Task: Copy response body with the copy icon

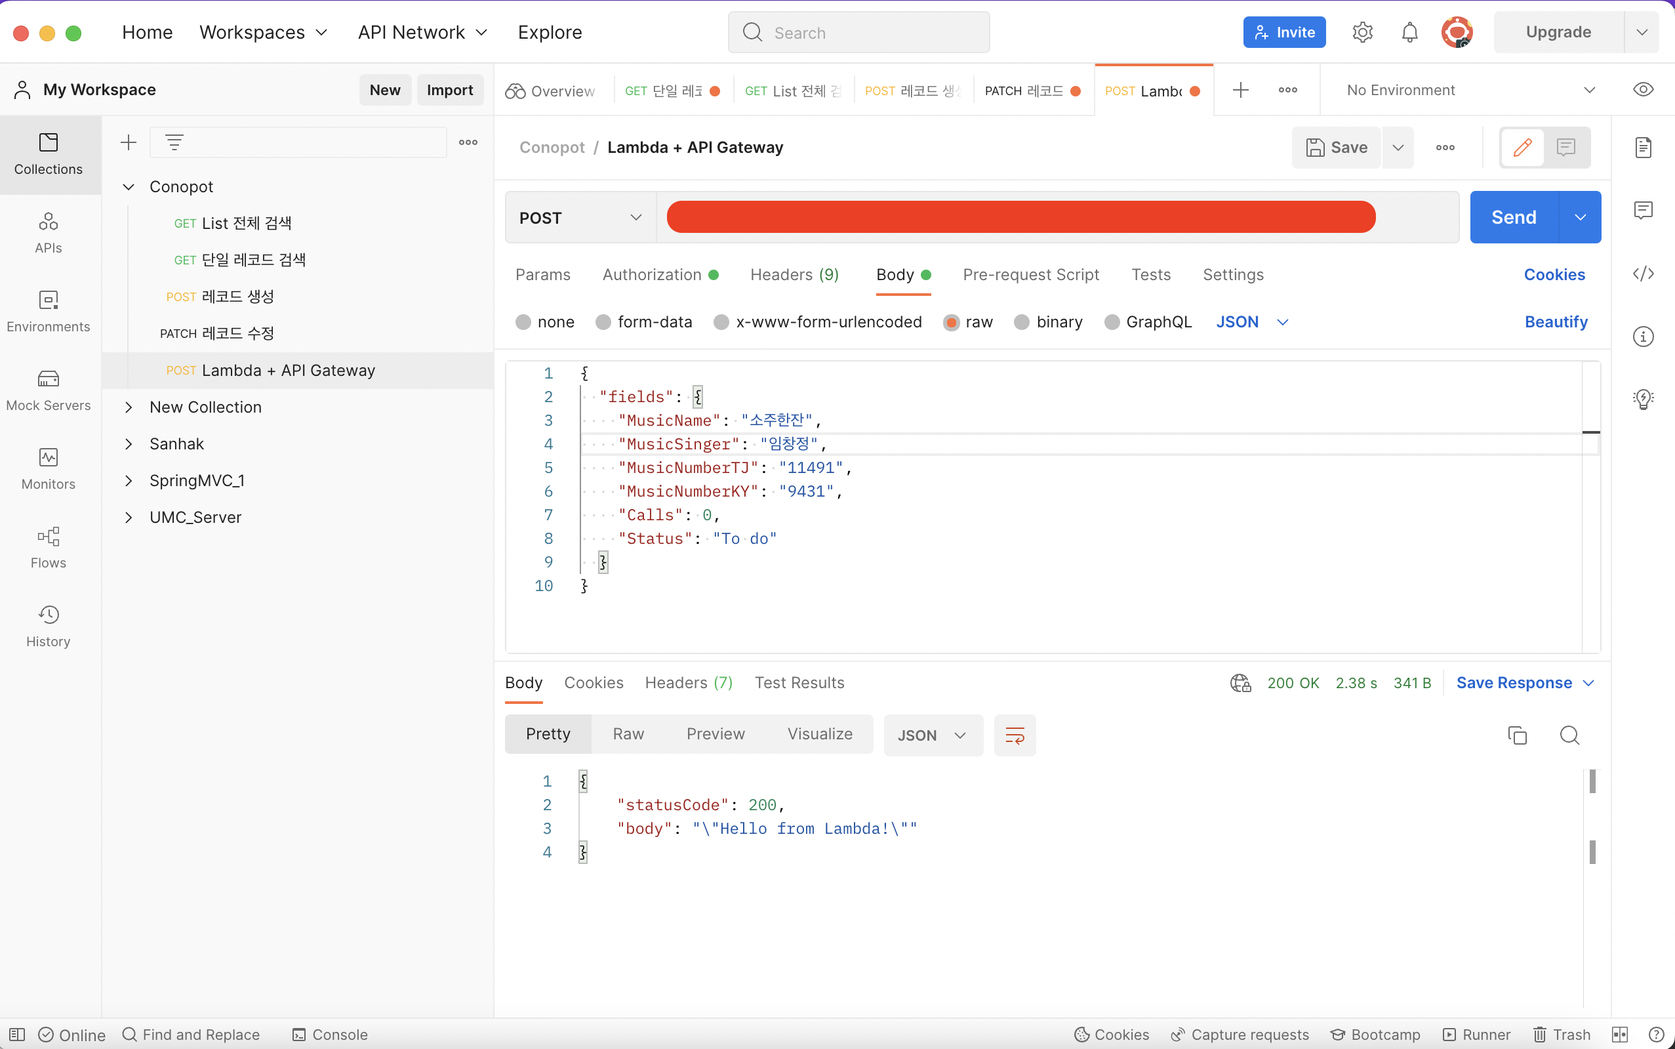Action: coord(1517,735)
